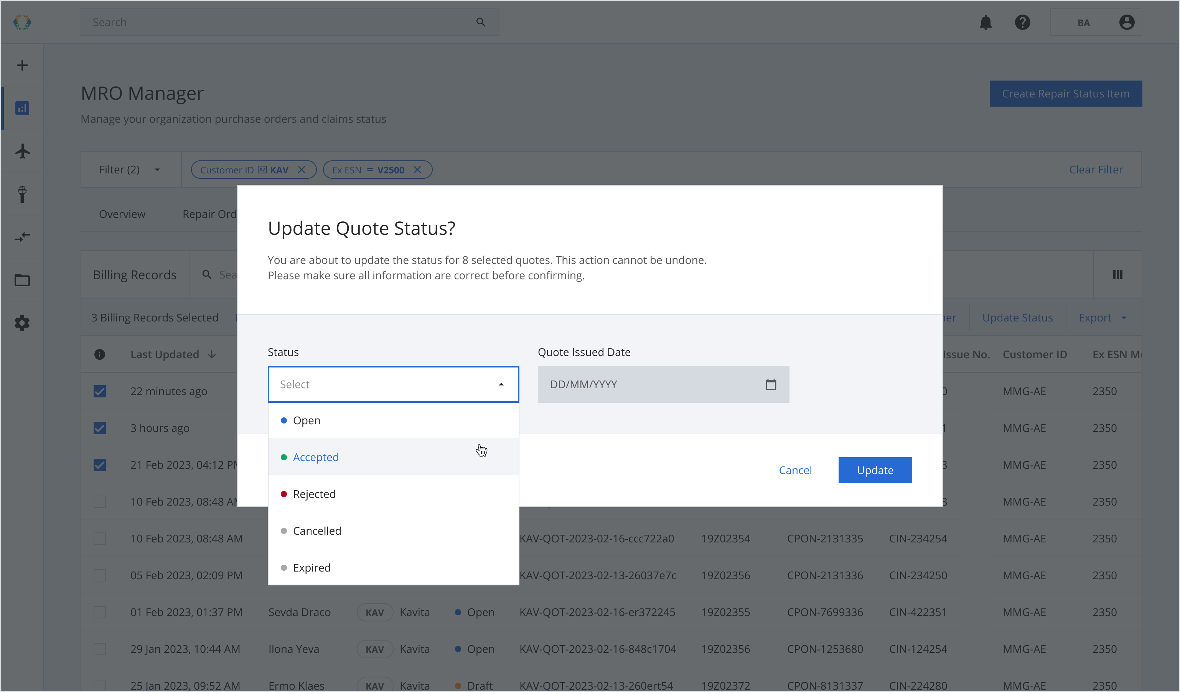Click quote KAV-QOT-2023-02-16-ccc722a0

tap(597, 539)
